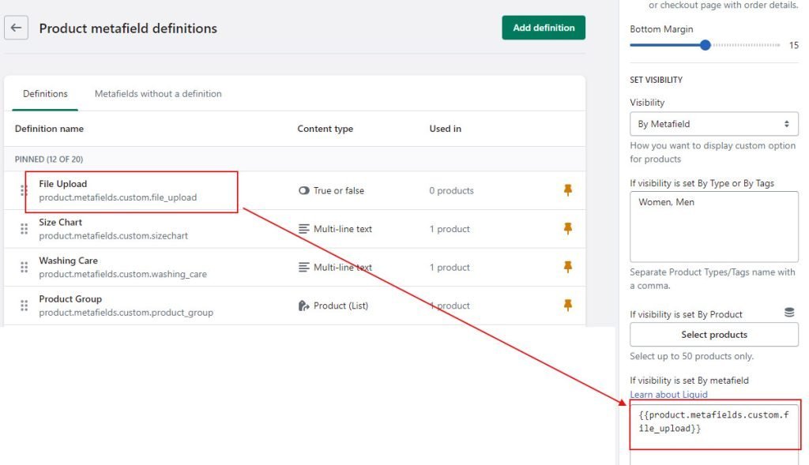Click the Size Chart '1 product' cell
Viewport: 809px width, 465px height.
[450, 229]
